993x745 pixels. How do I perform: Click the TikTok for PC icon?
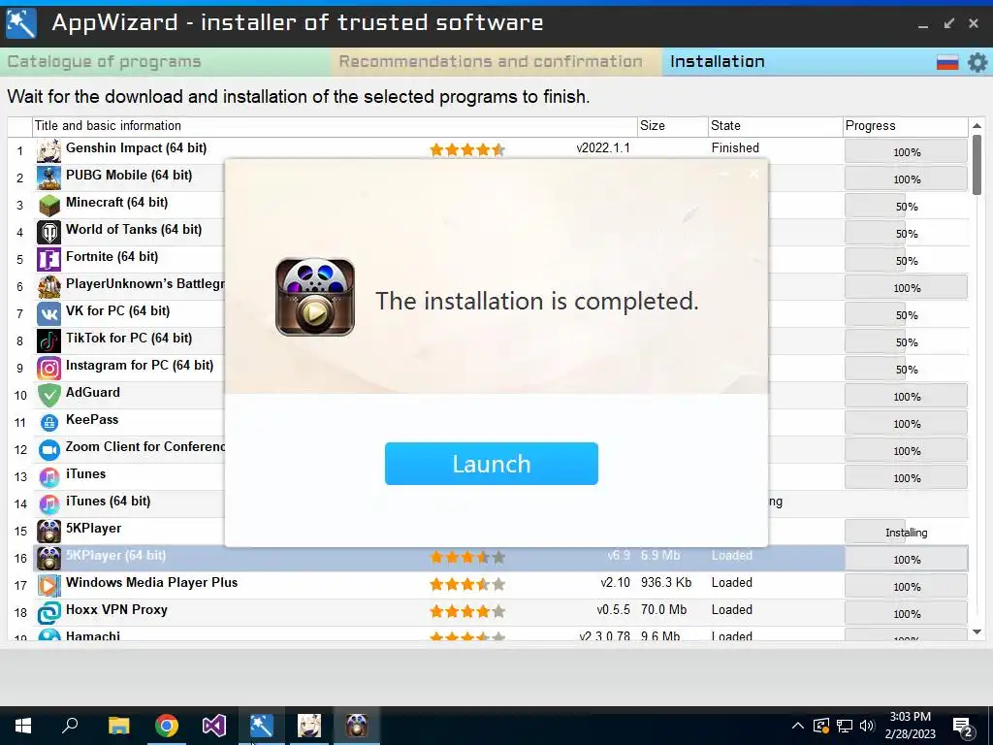pyautogui.click(x=48, y=341)
